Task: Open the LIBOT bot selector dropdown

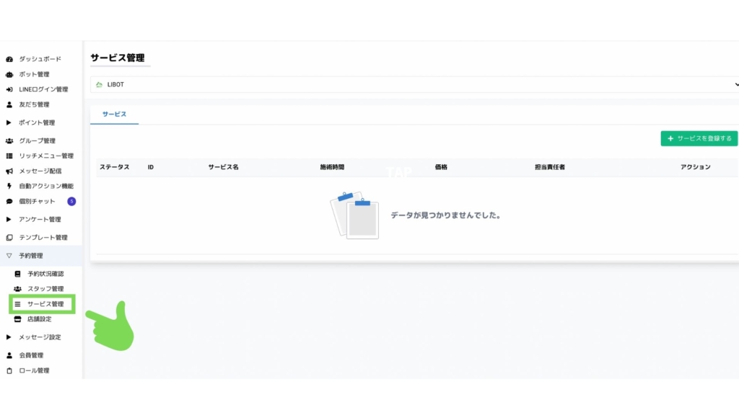Action: 414,84
